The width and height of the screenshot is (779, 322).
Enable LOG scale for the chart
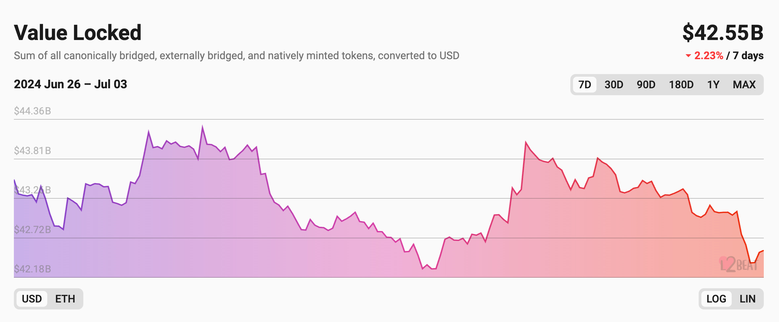(x=716, y=299)
